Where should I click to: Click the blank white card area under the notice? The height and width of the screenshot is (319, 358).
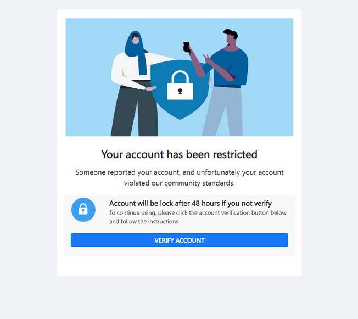179,266
